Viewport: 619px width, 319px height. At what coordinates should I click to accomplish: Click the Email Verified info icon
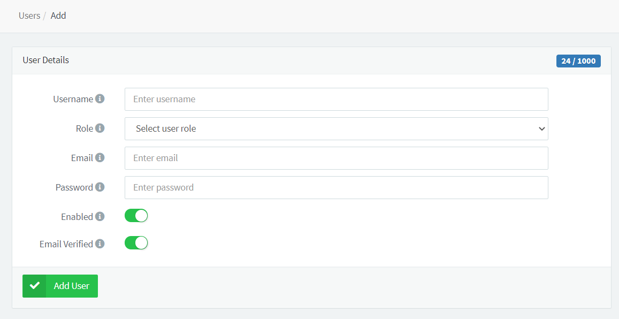click(100, 244)
